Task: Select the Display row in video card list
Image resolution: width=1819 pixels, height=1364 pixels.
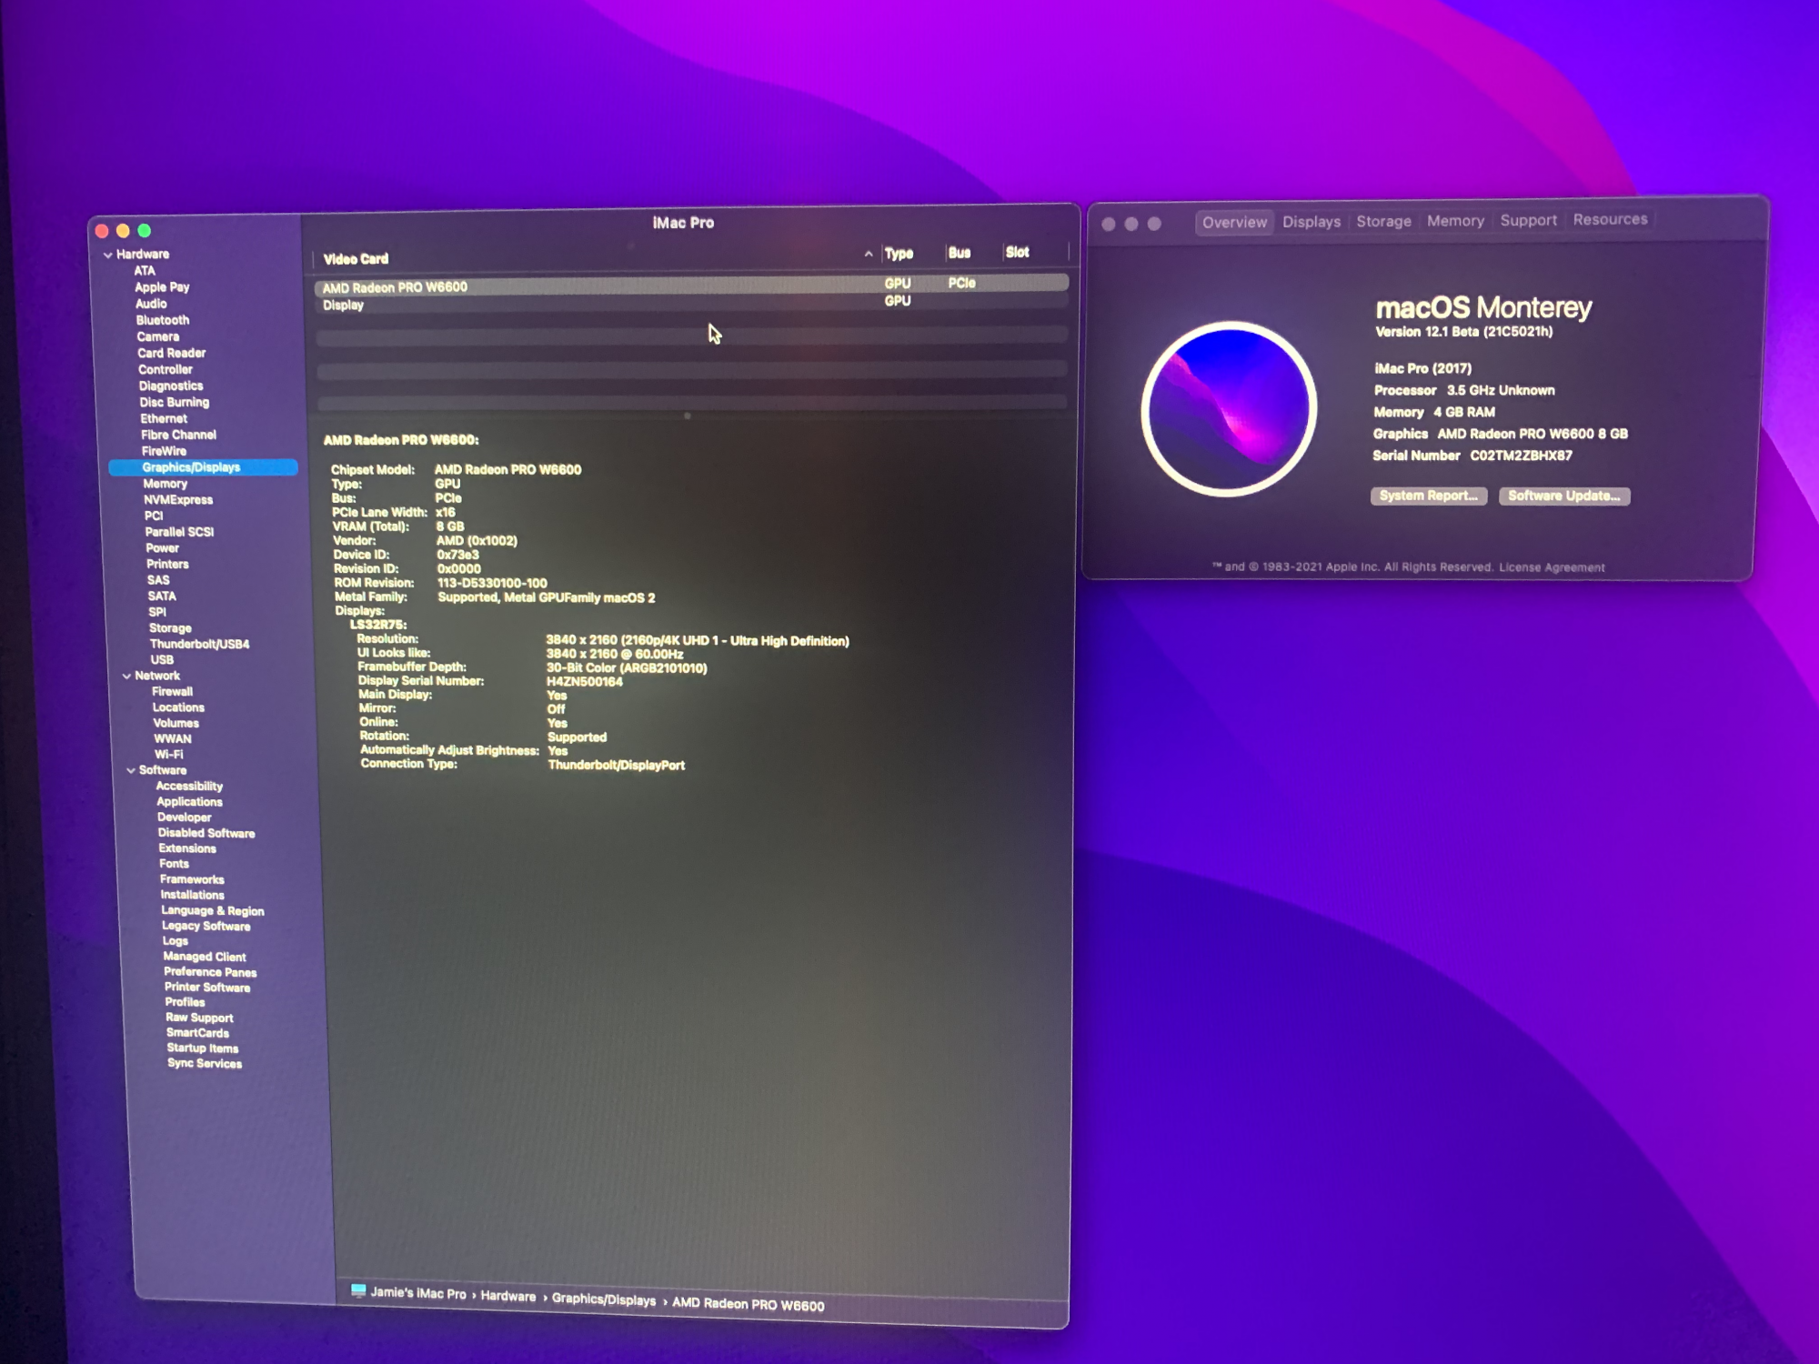Action: click(x=344, y=306)
